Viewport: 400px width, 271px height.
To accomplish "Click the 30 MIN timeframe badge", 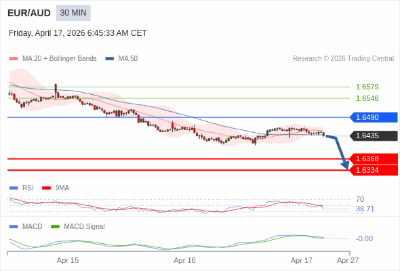I will click(x=73, y=13).
